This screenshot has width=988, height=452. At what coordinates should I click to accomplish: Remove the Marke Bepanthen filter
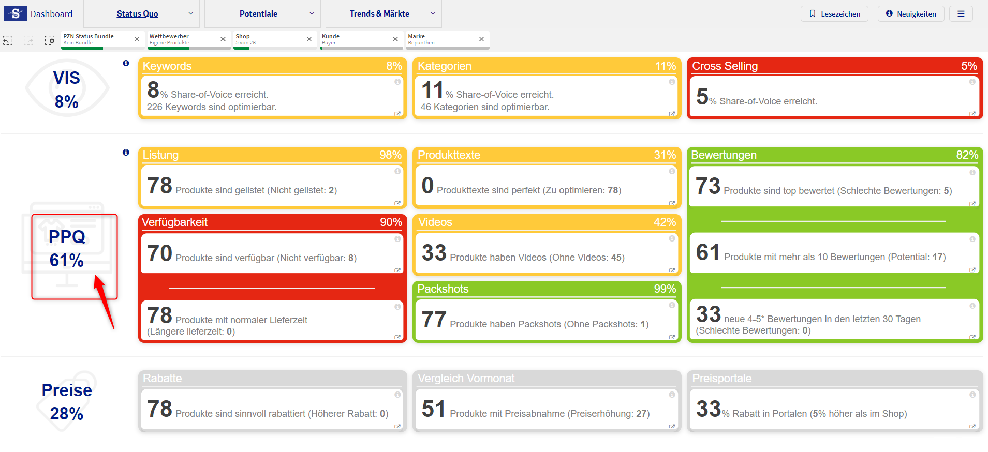tap(481, 39)
